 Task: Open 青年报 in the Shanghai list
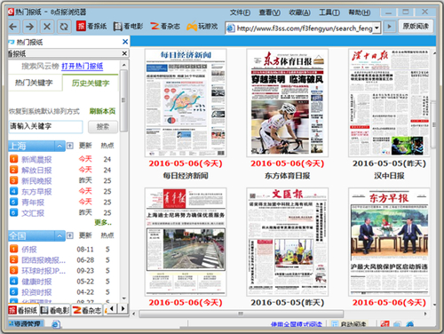click(x=33, y=203)
